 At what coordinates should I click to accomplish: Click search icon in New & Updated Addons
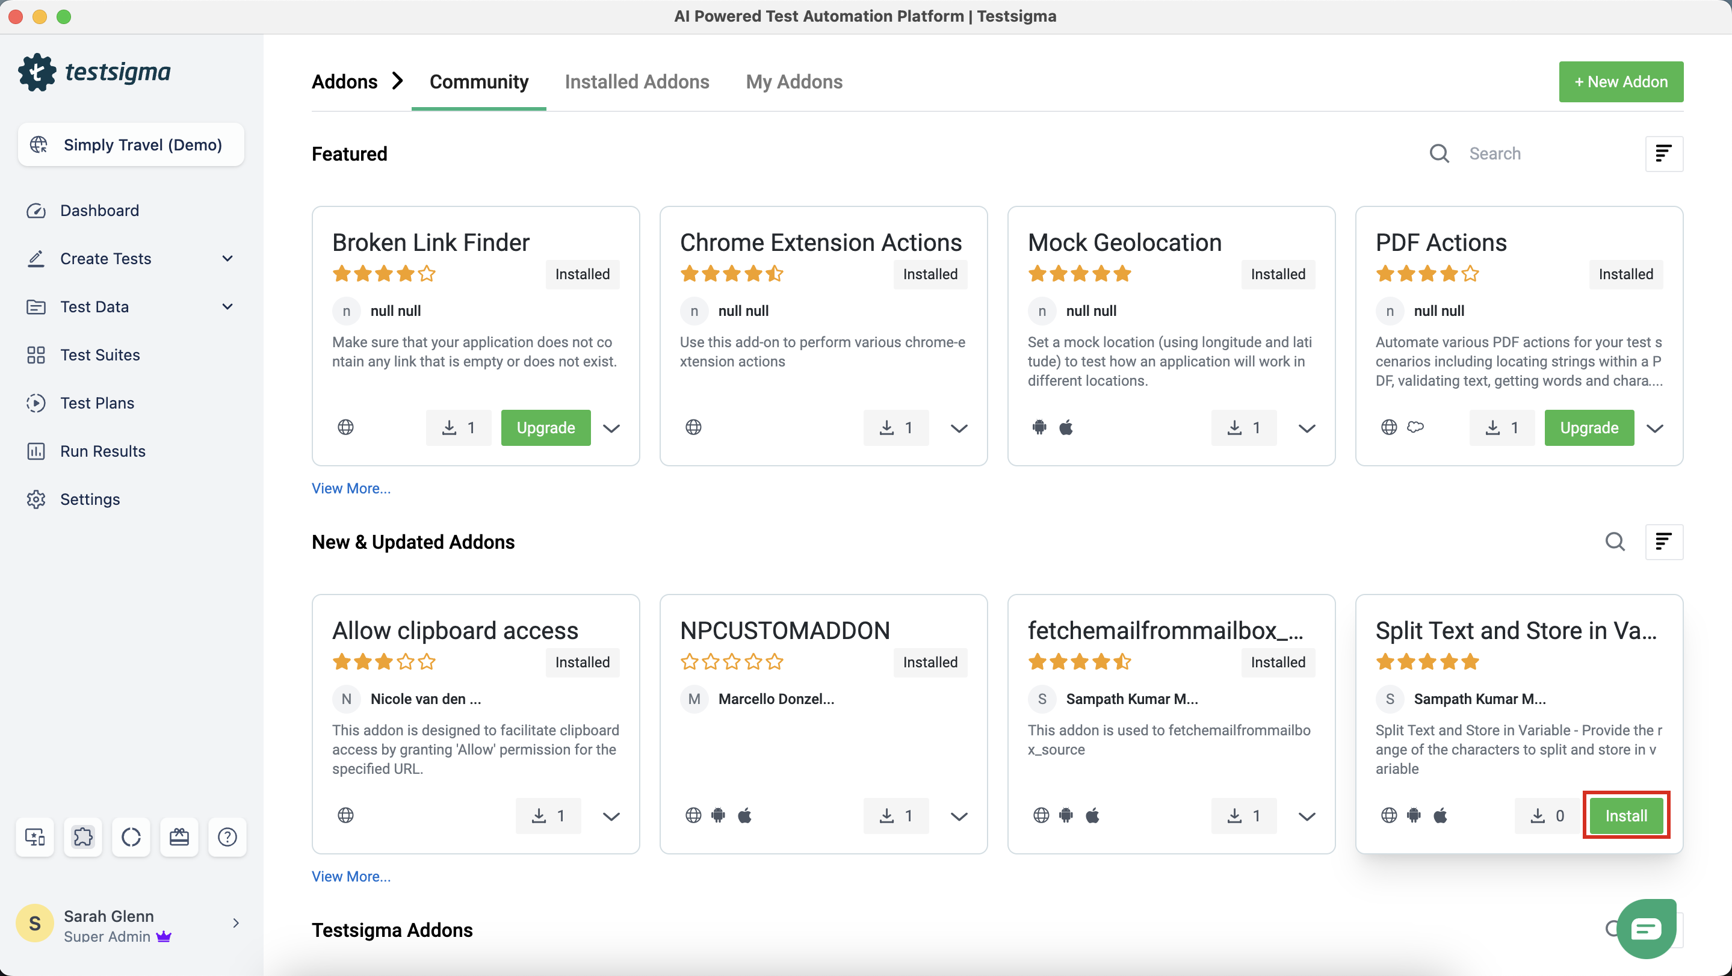tap(1615, 542)
